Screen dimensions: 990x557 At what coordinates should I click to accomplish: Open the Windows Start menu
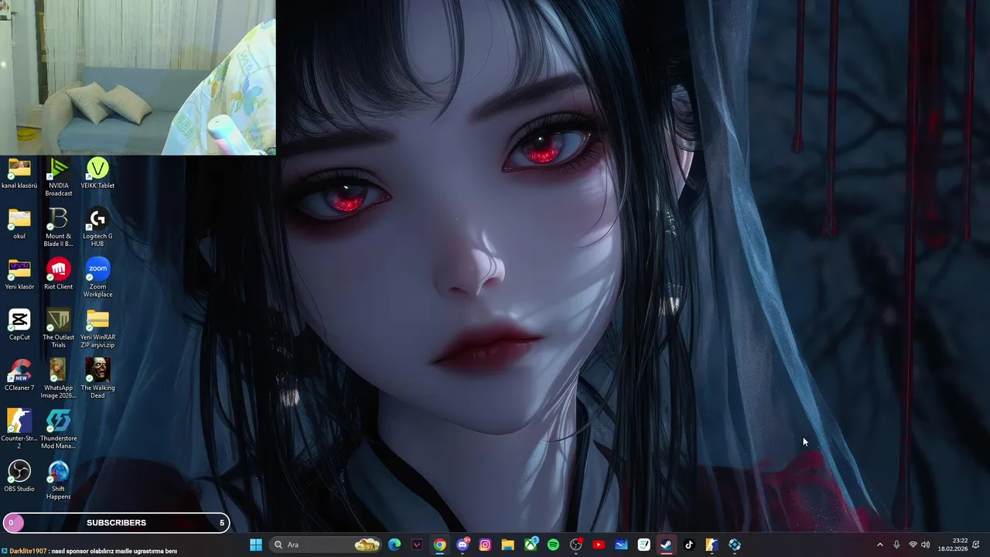tap(256, 545)
